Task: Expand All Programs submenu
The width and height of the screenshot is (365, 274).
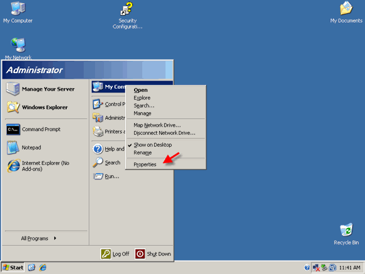Action: click(38, 238)
